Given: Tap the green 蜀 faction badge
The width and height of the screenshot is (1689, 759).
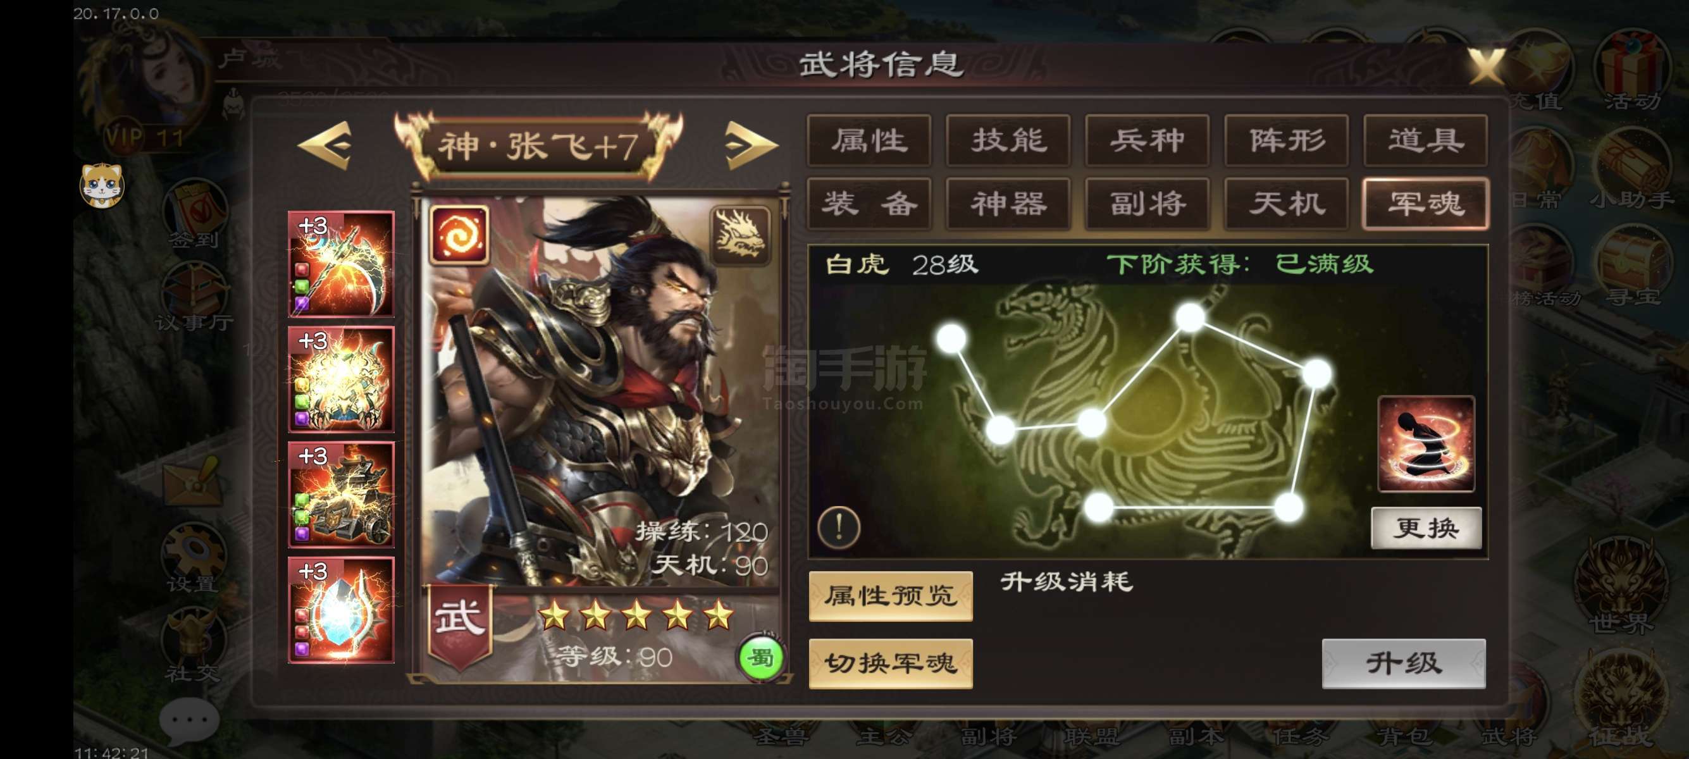Looking at the screenshot, I should 760,657.
